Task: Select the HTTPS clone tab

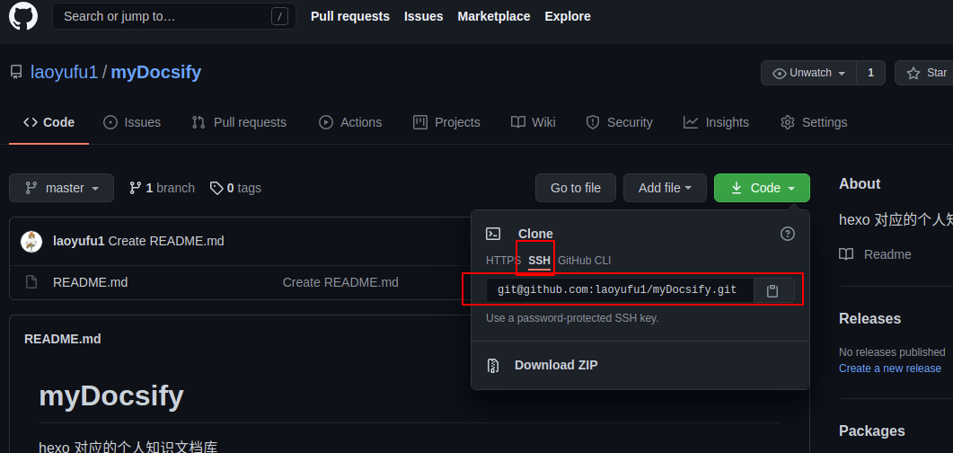Action: [503, 261]
